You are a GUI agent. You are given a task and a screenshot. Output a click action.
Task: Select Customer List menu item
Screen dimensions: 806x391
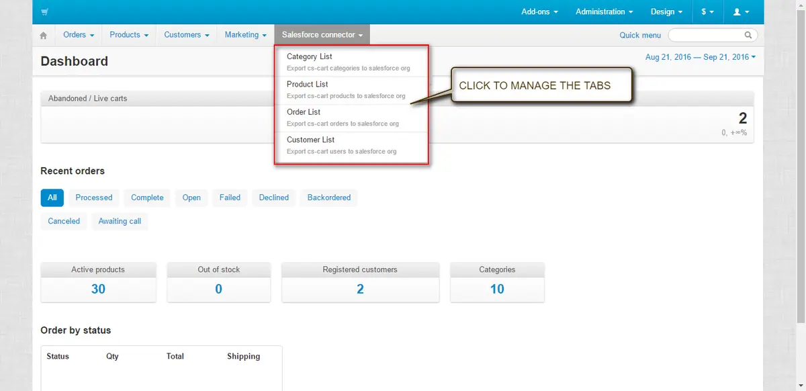310,140
